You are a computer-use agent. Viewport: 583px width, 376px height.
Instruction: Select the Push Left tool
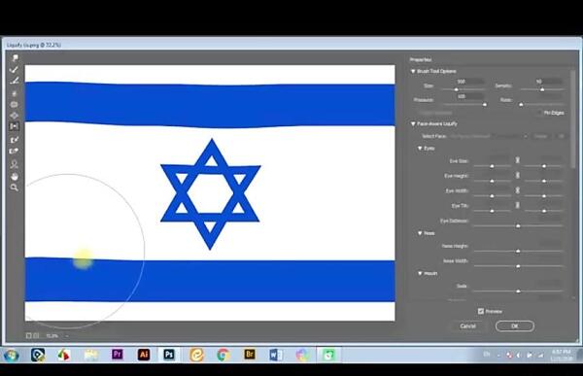(15, 126)
